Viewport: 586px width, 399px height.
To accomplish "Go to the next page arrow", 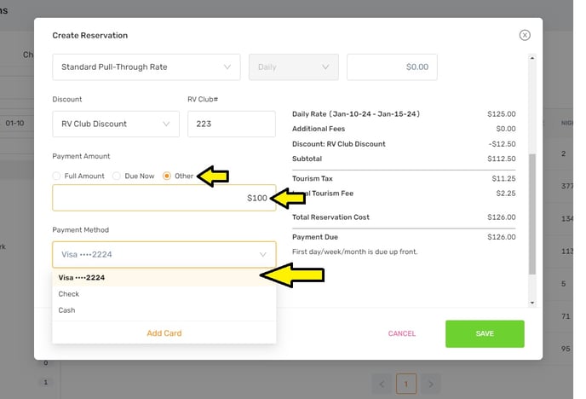I will point(432,385).
